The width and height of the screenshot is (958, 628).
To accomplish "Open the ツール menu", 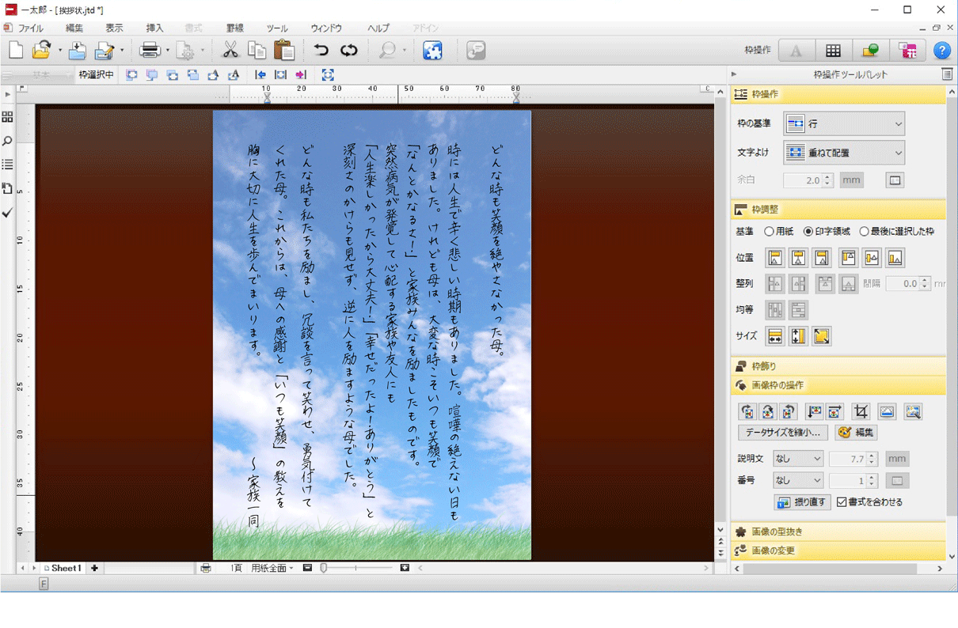I will tap(277, 28).
